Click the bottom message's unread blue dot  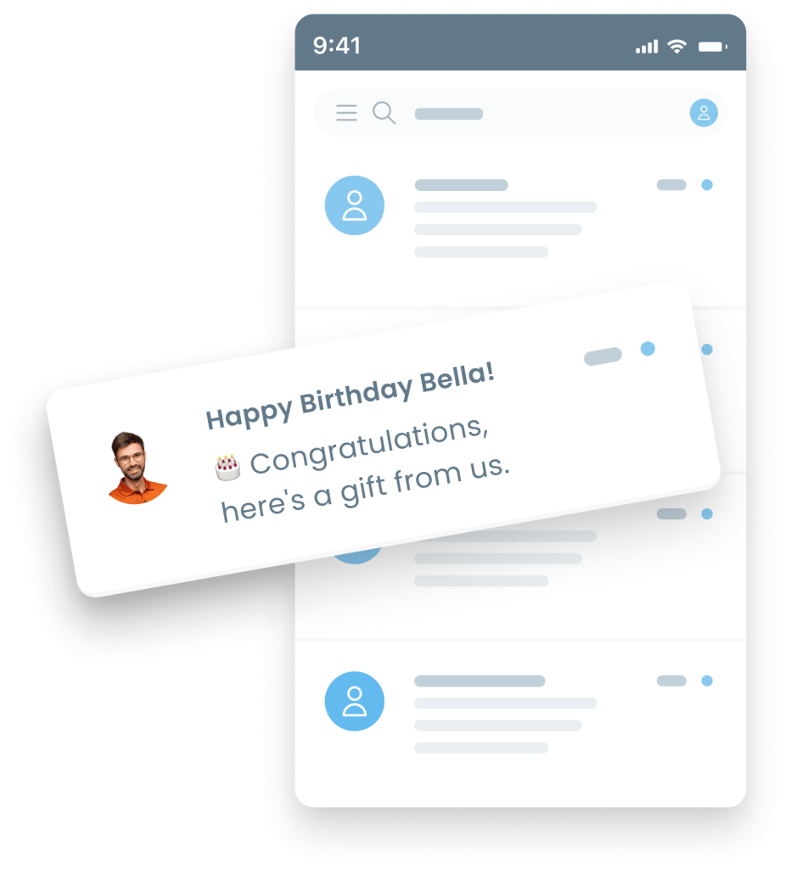[707, 681]
